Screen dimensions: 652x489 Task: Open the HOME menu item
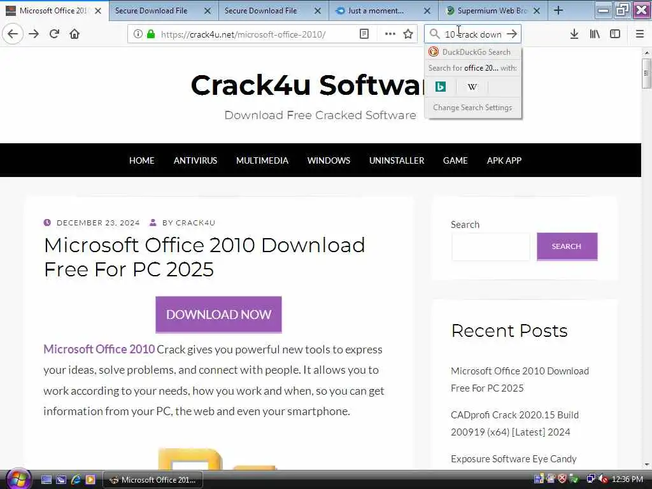[141, 160]
